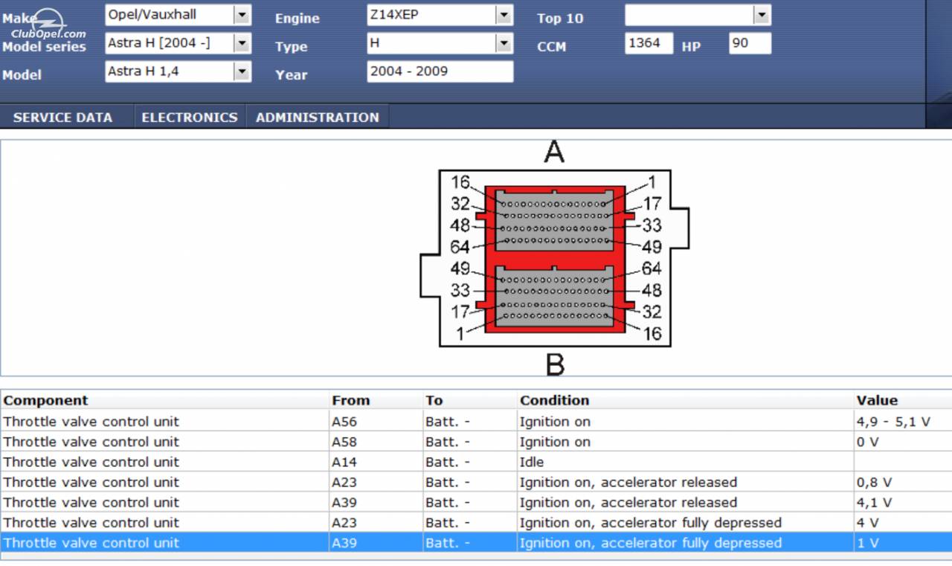Click 'Ignition on' condition in the A56 row
Viewport: 952px width, 566px height.
(686, 422)
